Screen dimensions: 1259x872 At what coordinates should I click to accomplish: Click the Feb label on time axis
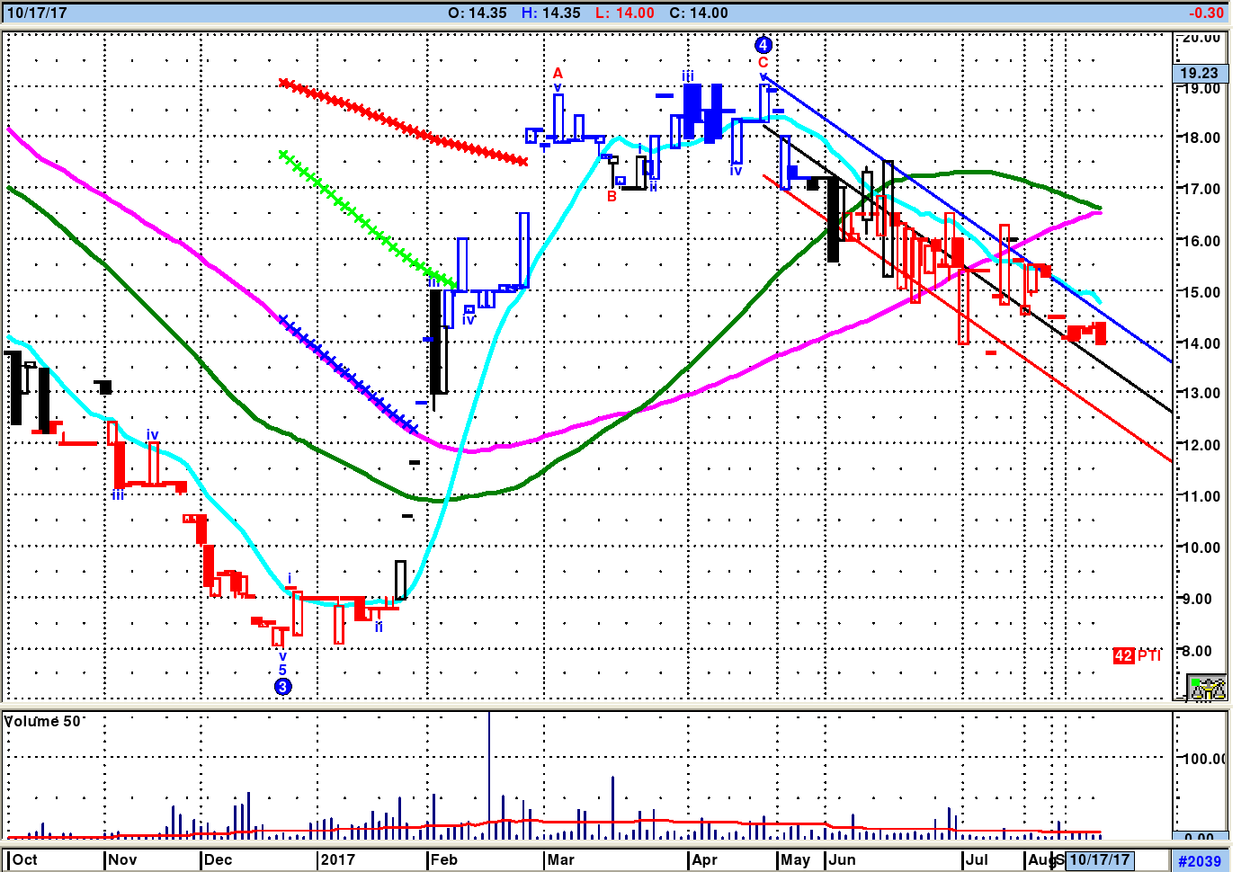click(x=444, y=859)
